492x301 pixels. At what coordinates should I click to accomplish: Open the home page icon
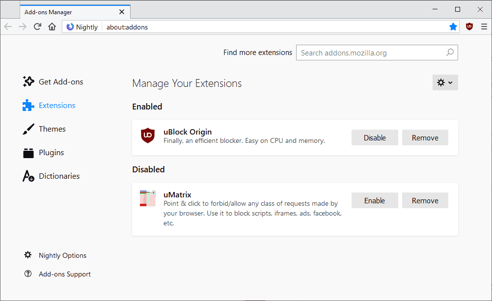coord(52,27)
